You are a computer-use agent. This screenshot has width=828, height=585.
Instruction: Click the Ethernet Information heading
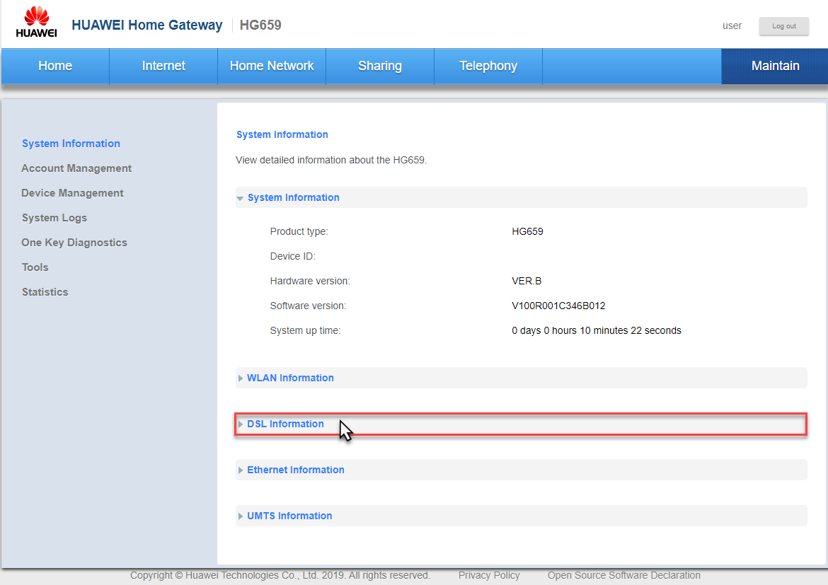tap(296, 470)
